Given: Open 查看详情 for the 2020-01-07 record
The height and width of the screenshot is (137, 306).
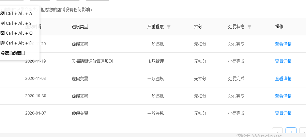Looking at the screenshot, I should pos(283,113).
